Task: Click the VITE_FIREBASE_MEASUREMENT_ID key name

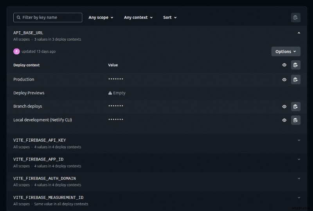Action: point(48,197)
